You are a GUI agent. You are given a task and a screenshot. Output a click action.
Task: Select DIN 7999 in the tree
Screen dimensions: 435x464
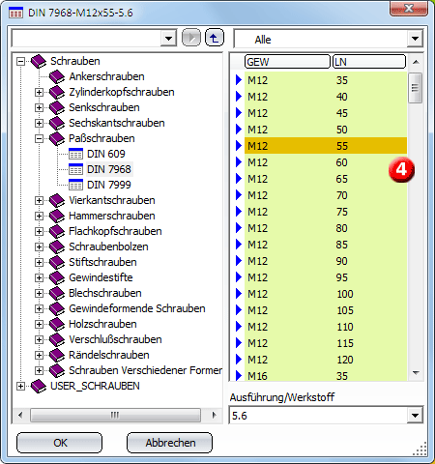pyautogui.click(x=109, y=185)
